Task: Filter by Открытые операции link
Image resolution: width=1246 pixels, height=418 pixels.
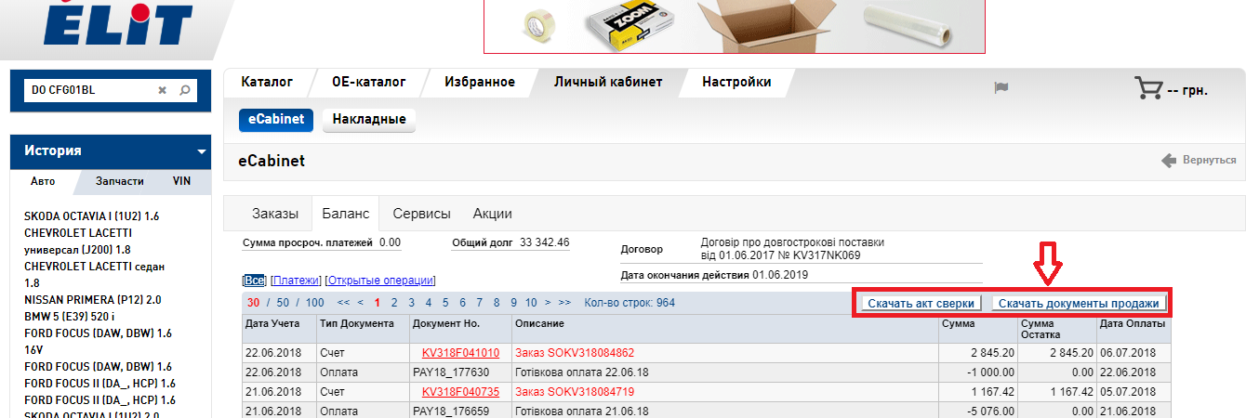Action: point(380,281)
